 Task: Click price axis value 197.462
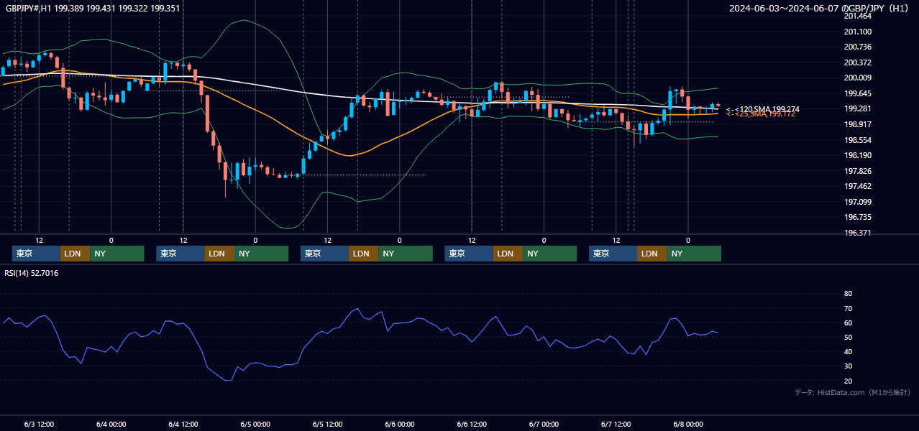tap(857, 186)
